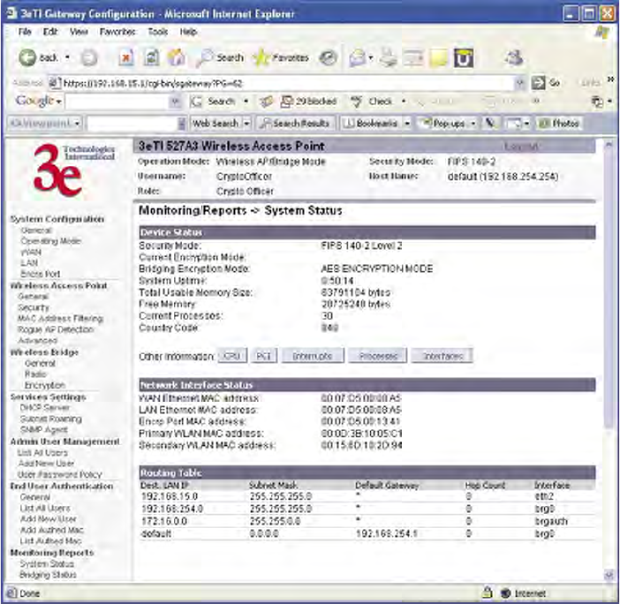Open the Favorites menu
Image resolution: width=620 pixels, height=604 pixels.
[x=117, y=31]
